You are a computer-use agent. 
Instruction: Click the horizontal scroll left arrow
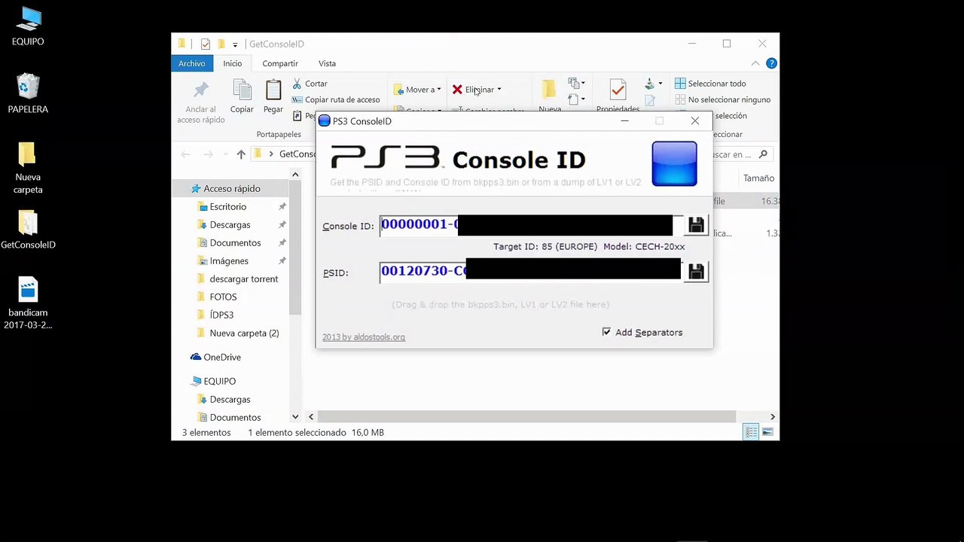310,416
